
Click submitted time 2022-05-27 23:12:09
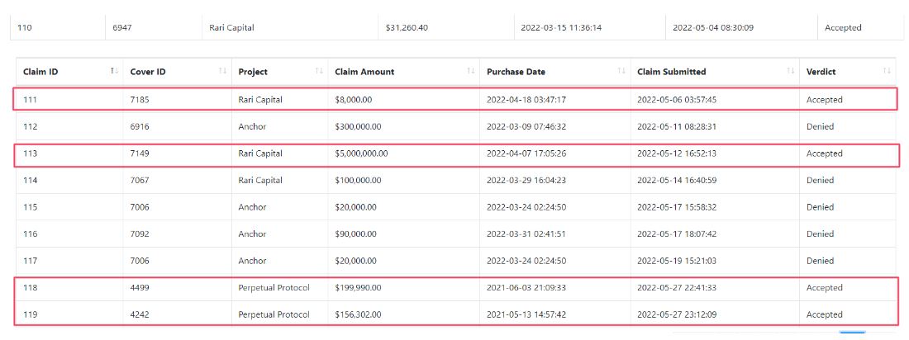(677, 314)
